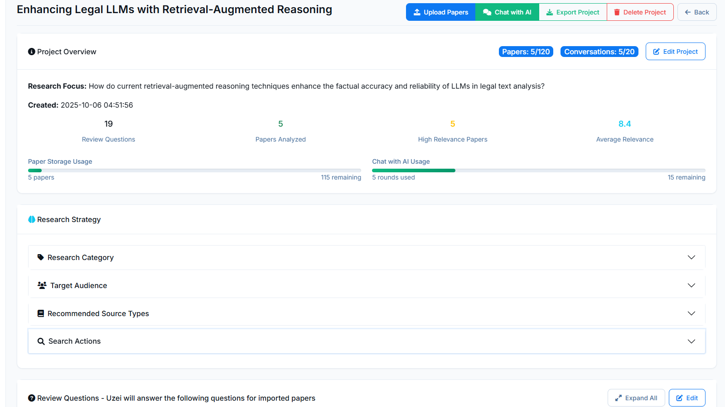725x407 pixels.
Task: Click the back arrow icon
Action: [x=688, y=12]
